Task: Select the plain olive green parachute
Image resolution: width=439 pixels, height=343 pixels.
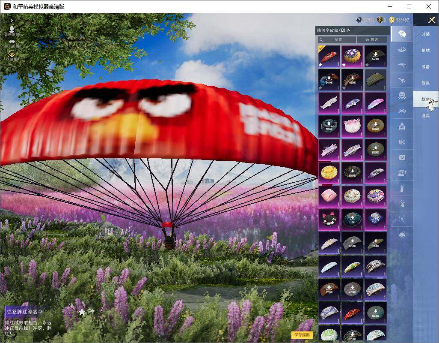Action: tap(375, 80)
